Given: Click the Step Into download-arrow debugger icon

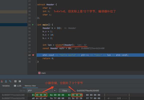Looking at the screenshot, I should click(2, 81).
